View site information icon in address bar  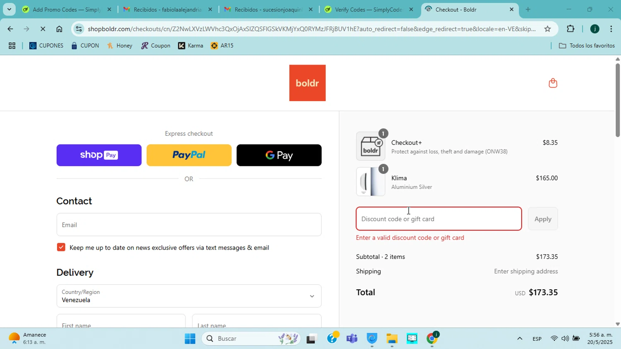pyautogui.click(x=79, y=29)
